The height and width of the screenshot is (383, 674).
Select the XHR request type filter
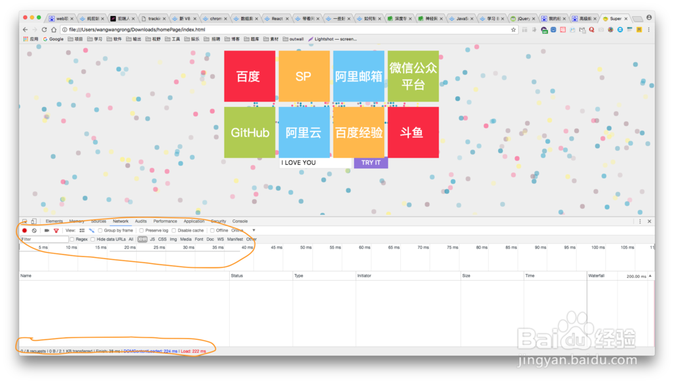pos(142,239)
